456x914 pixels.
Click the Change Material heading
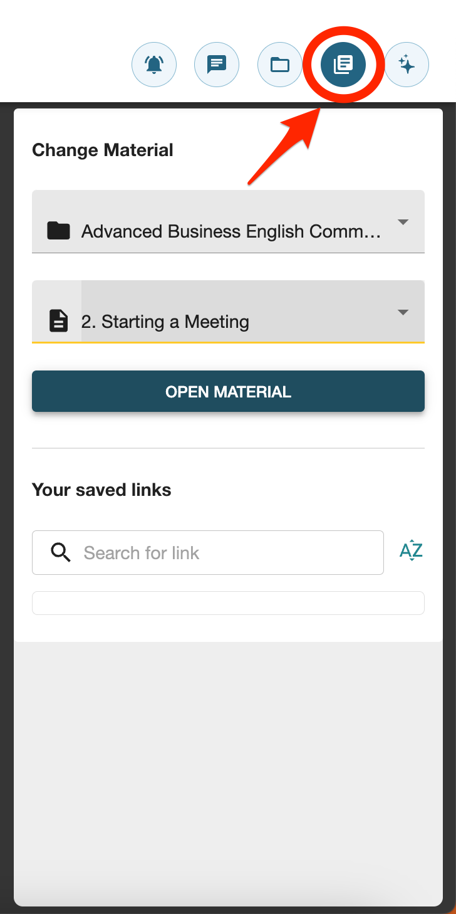pos(103,150)
